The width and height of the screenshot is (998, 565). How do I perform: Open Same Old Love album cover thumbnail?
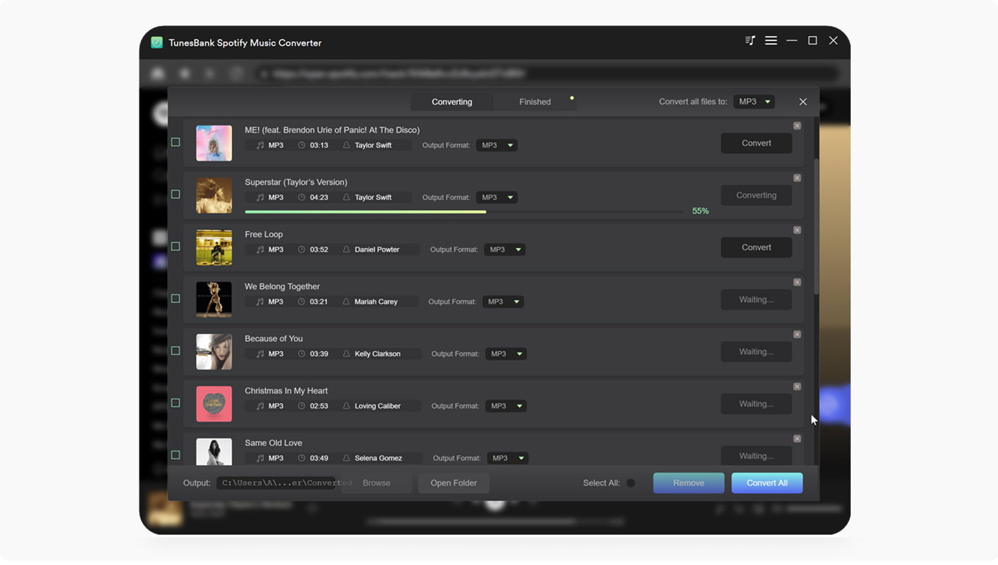tap(214, 452)
